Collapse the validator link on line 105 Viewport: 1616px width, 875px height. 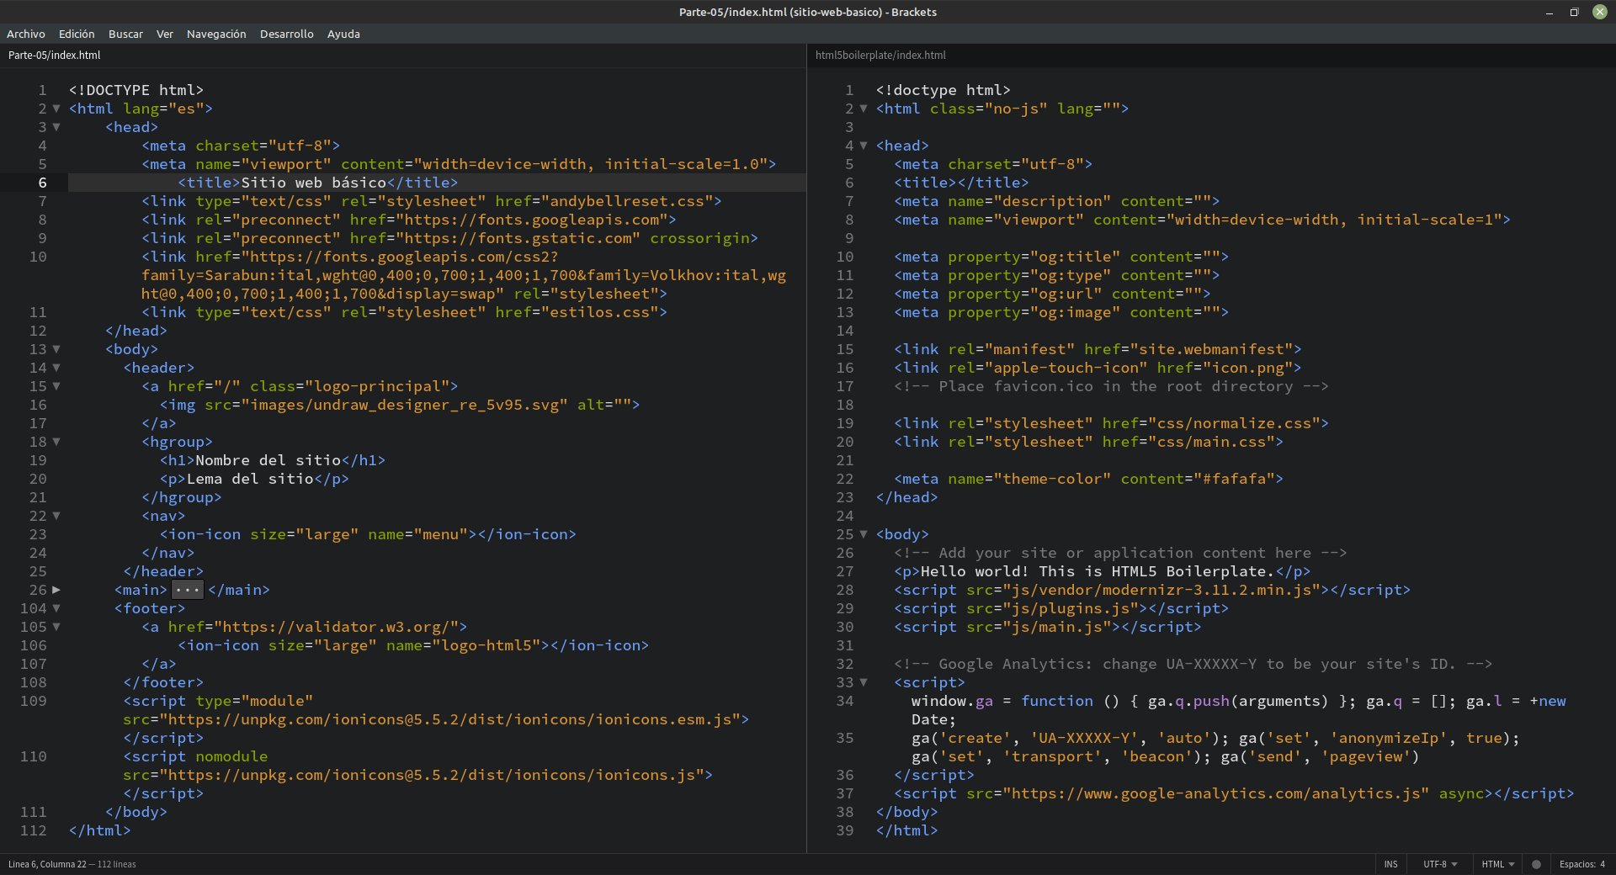click(x=56, y=627)
